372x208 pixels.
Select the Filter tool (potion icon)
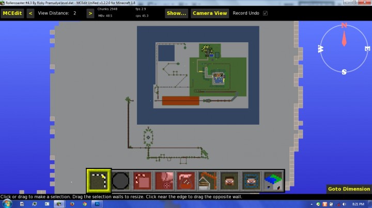tap(186, 181)
